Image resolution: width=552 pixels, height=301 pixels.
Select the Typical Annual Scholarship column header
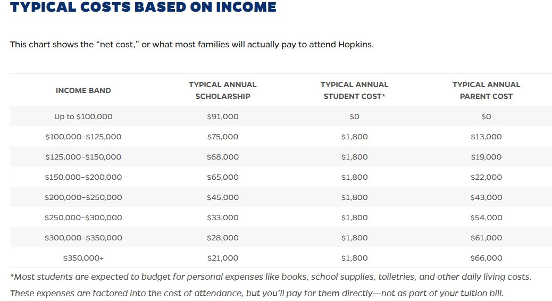coord(223,90)
